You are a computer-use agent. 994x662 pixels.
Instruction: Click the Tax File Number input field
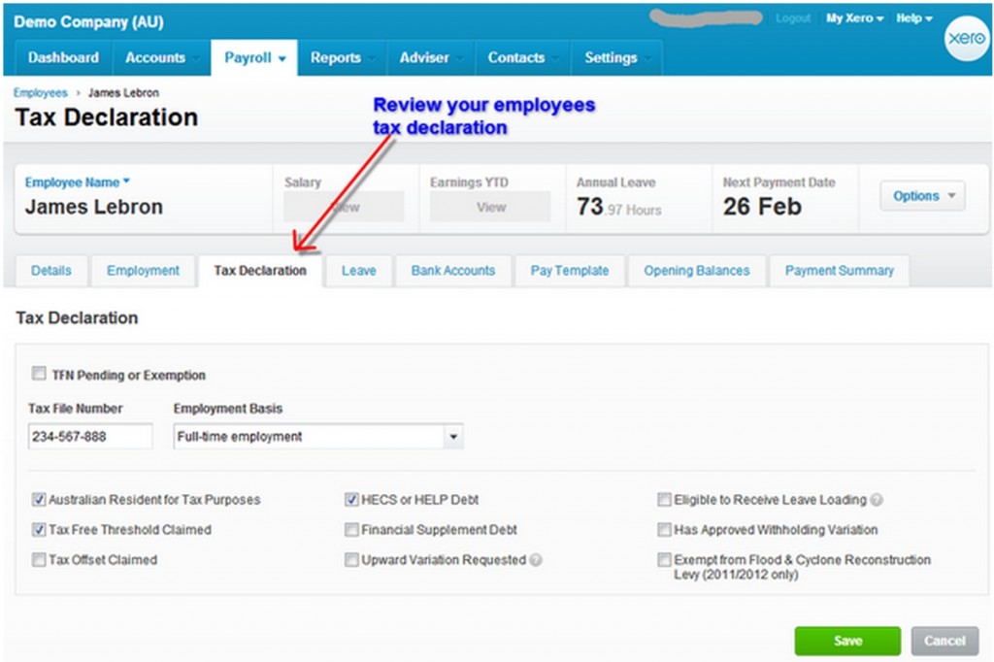90,436
